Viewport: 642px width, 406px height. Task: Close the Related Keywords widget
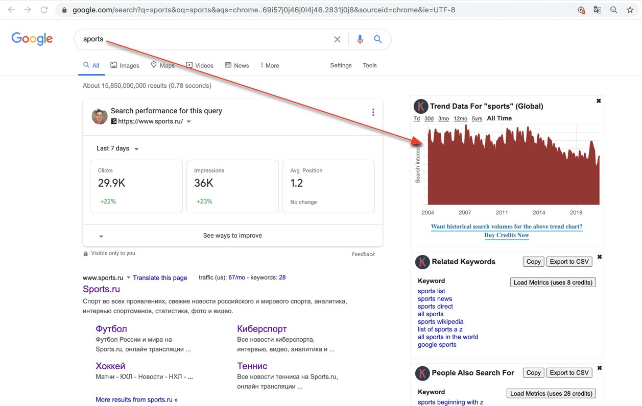pyautogui.click(x=600, y=257)
